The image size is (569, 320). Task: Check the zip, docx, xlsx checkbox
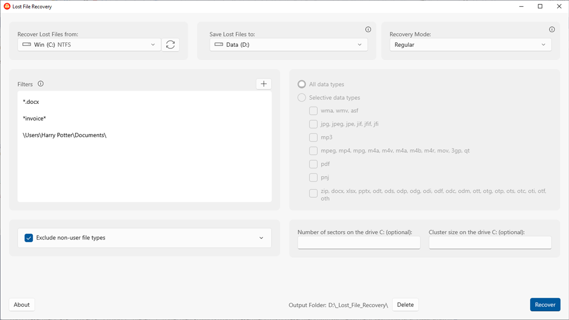[313, 193]
